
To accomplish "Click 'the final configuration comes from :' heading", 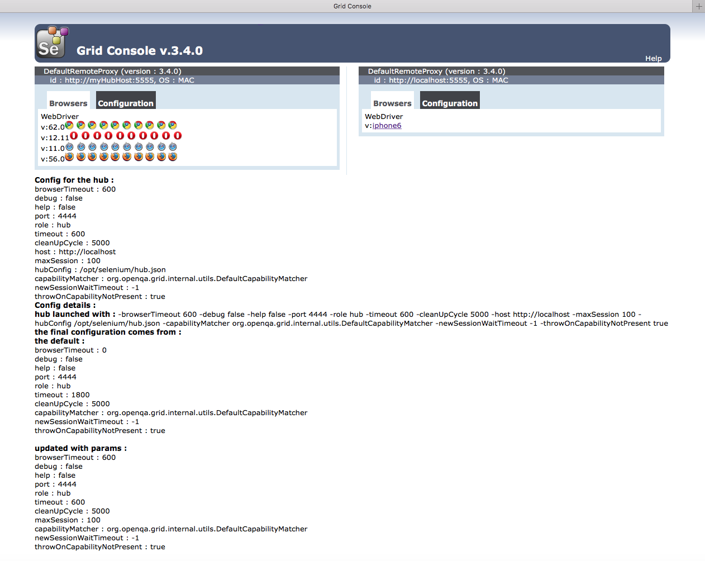I will [x=108, y=332].
